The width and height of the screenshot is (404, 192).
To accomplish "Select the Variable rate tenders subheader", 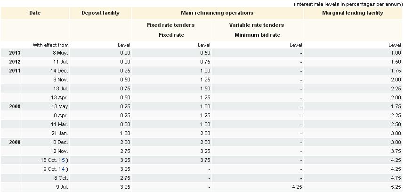I will click(257, 25).
